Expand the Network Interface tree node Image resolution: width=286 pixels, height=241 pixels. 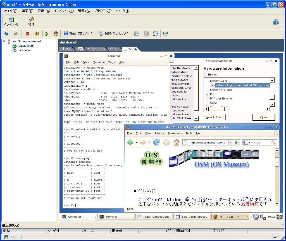207,90
